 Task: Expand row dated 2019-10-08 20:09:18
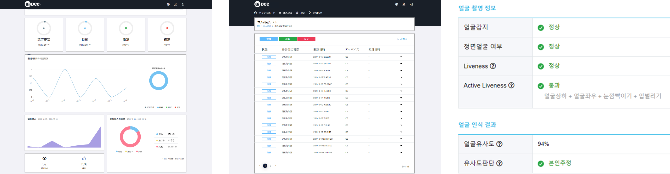click(401, 153)
